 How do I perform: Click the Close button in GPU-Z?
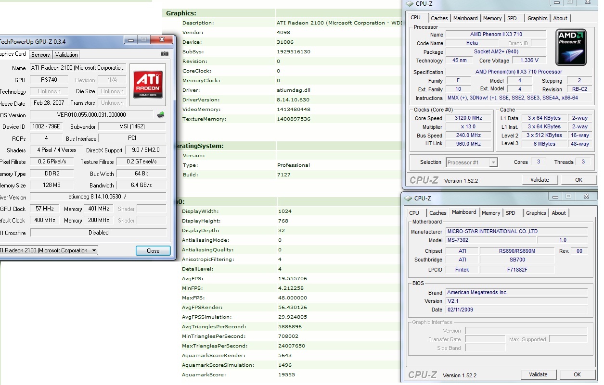153,251
